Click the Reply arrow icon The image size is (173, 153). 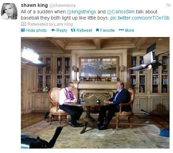(x=53, y=30)
